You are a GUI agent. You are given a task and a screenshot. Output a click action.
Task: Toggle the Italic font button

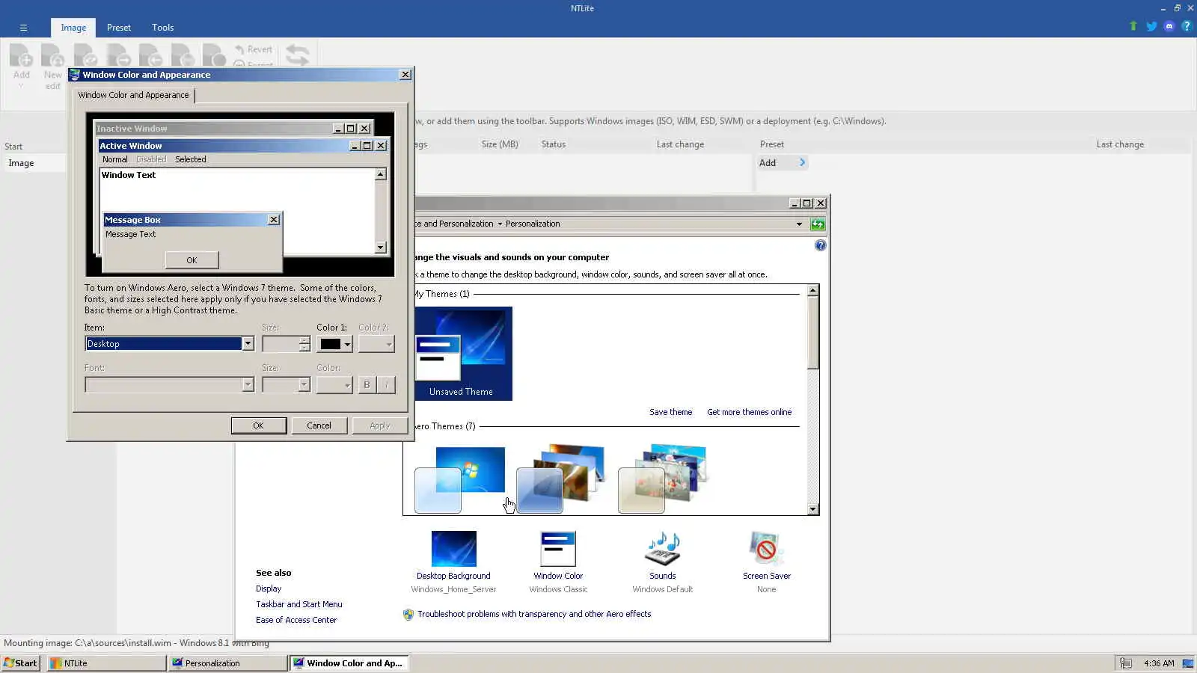pyautogui.click(x=386, y=384)
